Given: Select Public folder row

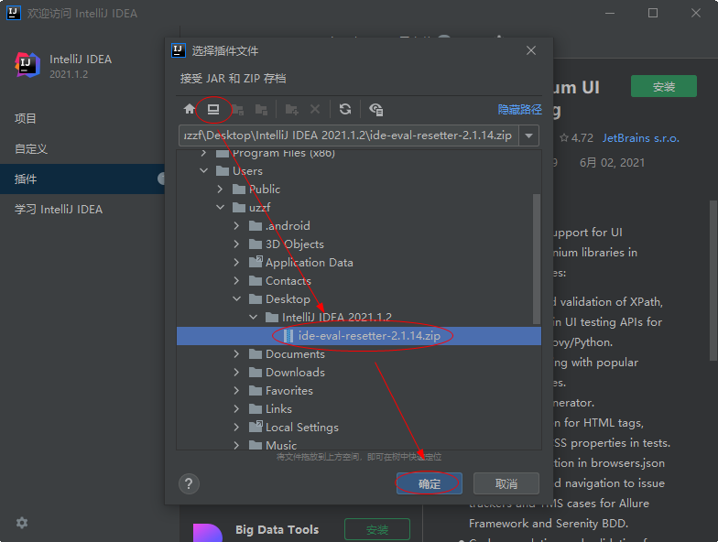Looking at the screenshot, I should click(x=359, y=189).
